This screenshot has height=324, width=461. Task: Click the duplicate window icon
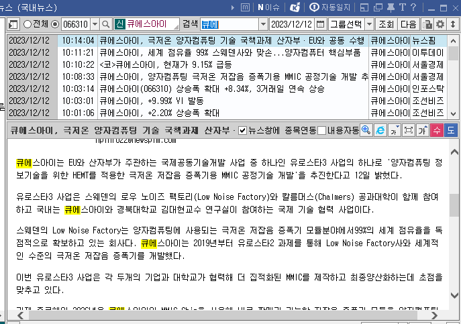[378, 7]
